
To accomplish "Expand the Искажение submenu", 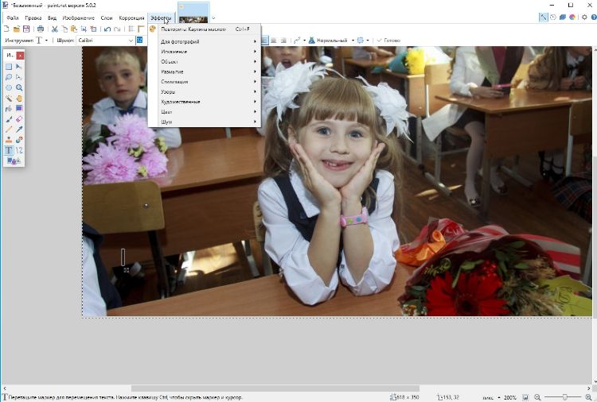I will point(209,52).
